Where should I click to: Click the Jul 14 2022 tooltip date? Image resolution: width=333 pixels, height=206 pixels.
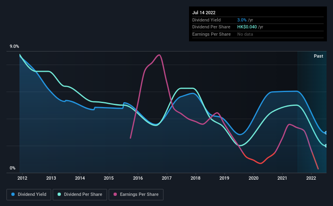point(204,13)
